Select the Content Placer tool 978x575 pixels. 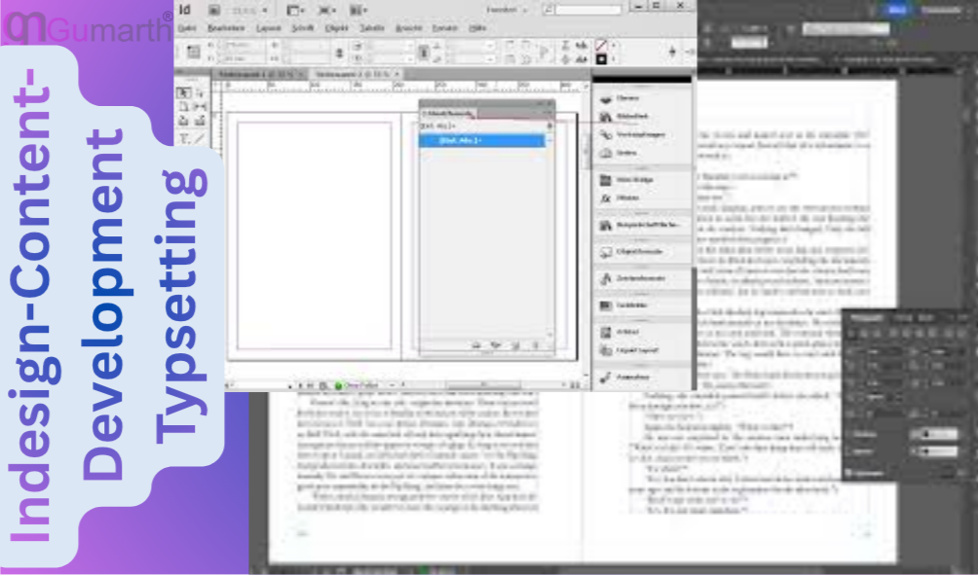tap(200, 121)
